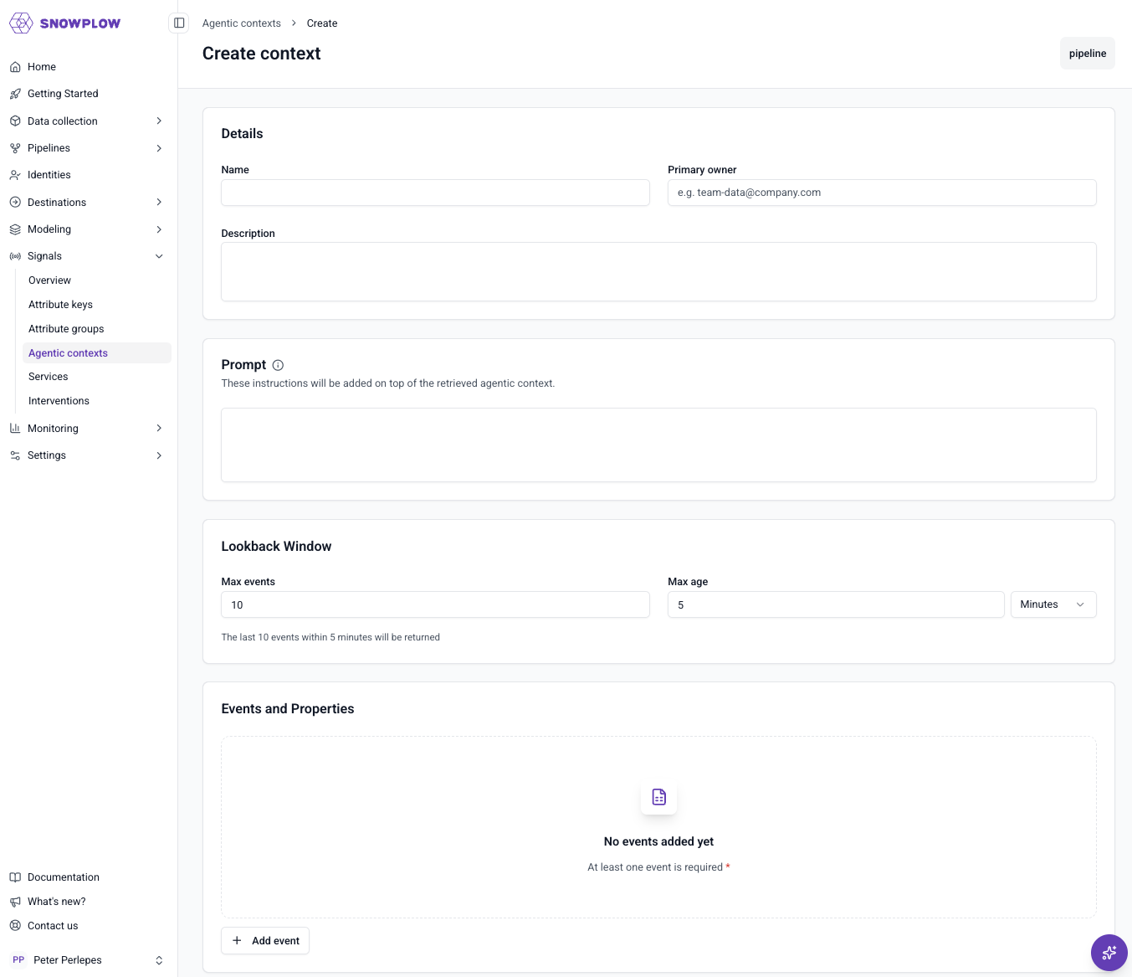Expand the Settings menu chevron
The image size is (1132, 977).
click(159, 455)
